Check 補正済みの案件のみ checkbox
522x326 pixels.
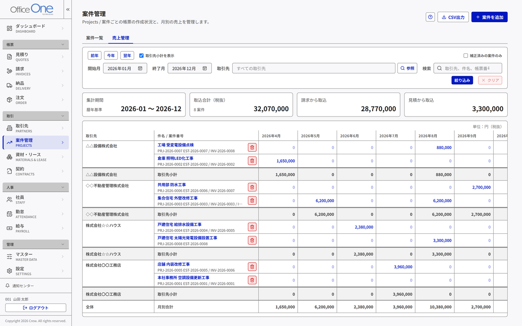click(x=466, y=56)
